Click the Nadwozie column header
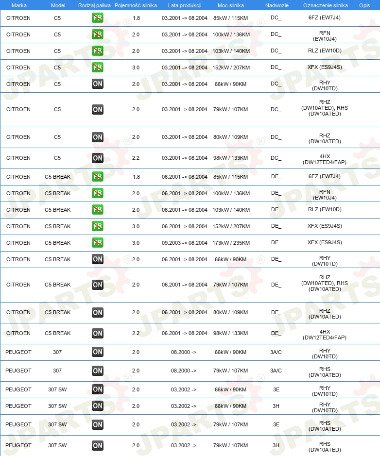The height and width of the screenshot is (456, 380). [276, 5]
